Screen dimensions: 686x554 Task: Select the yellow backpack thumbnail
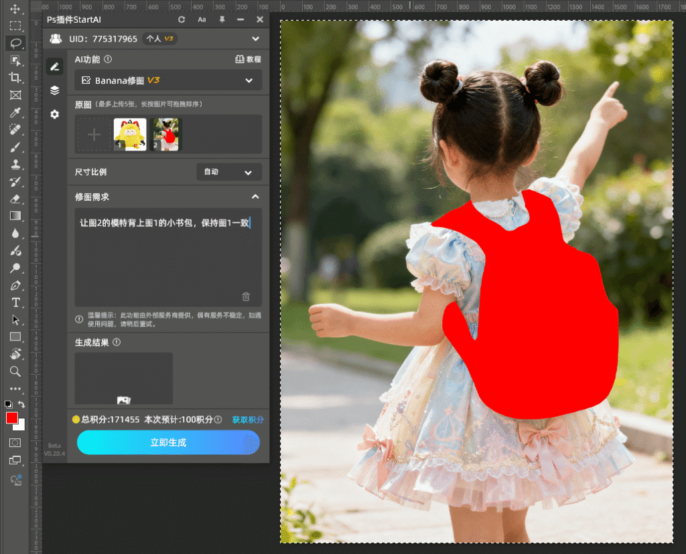[130, 134]
